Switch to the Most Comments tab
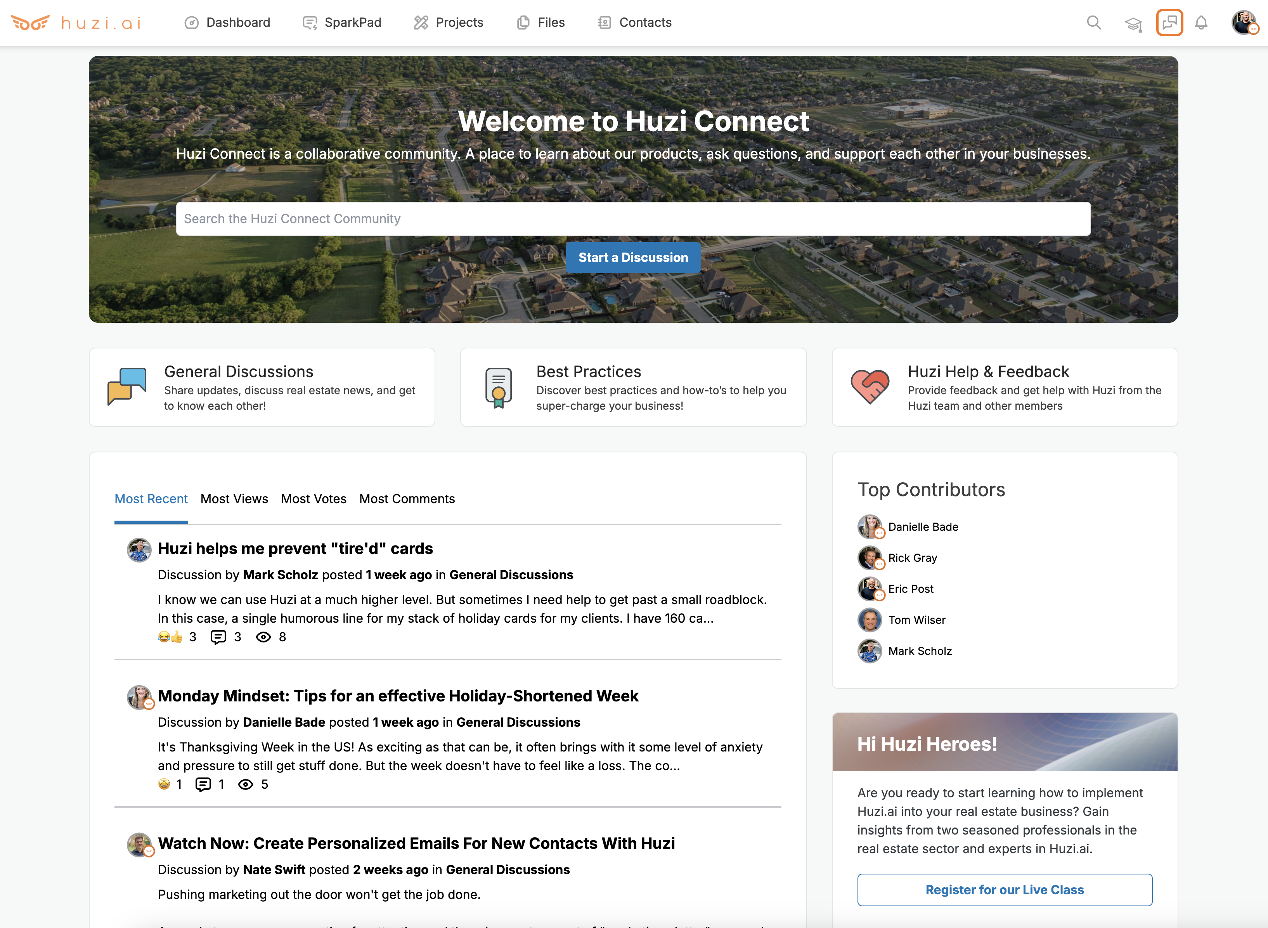Viewport: 1268px width, 928px height. click(407, 499)
